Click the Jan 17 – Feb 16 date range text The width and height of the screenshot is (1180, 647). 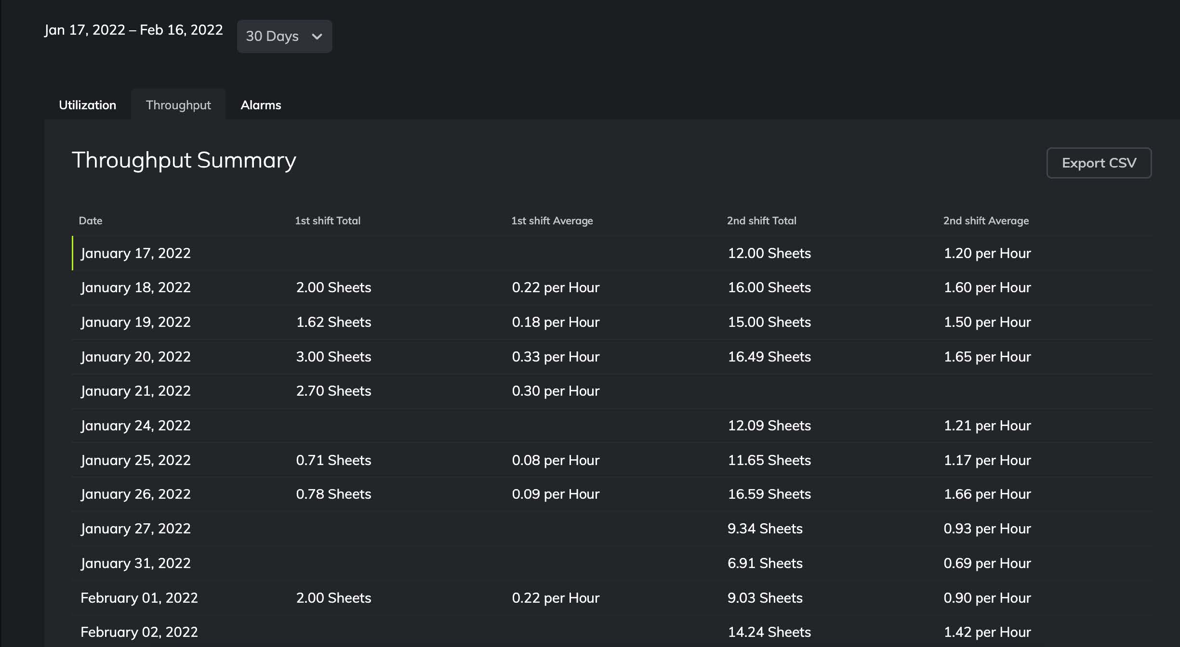pos(133,30)
